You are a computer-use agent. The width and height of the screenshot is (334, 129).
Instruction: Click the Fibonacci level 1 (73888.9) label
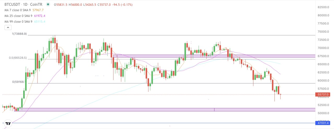(x=19, y=34)
